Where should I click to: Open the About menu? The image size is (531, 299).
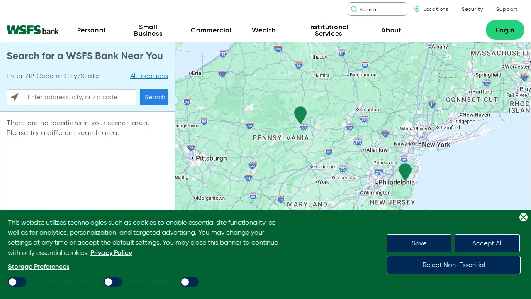point(391,30)
